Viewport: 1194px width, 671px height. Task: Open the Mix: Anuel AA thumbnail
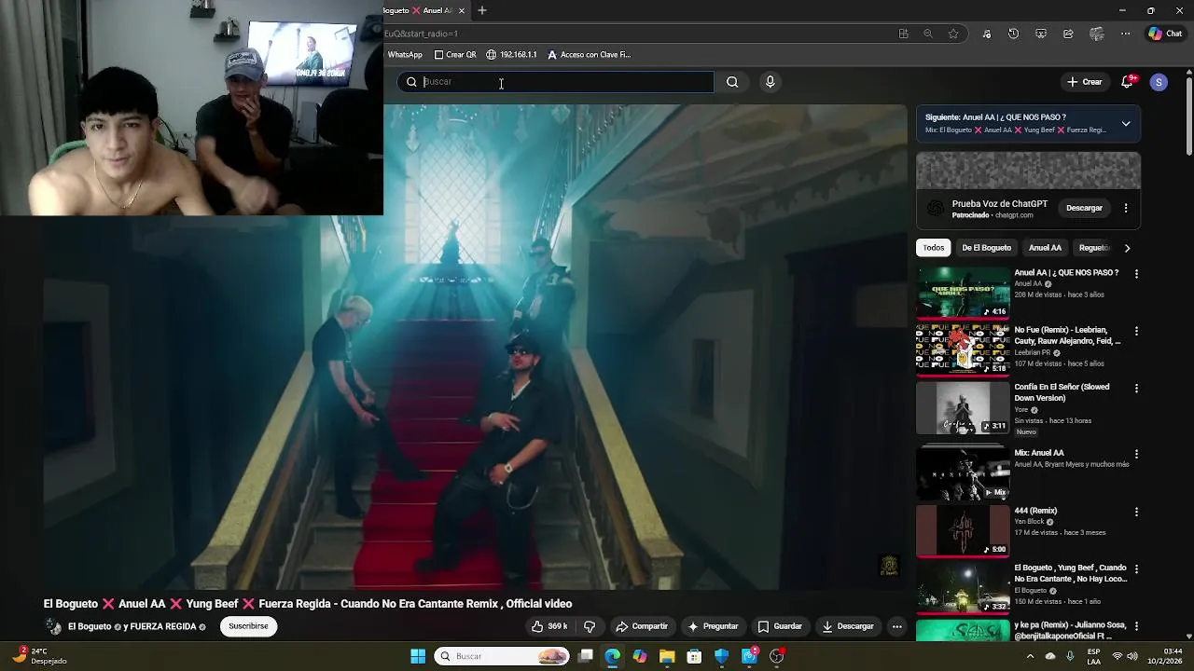tap(963, 473)
